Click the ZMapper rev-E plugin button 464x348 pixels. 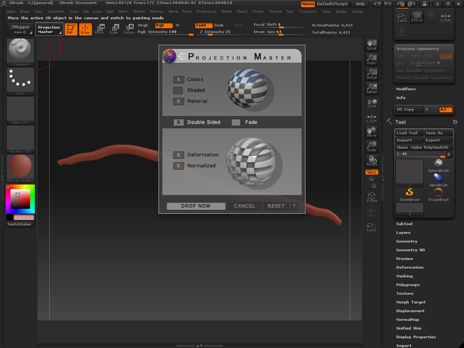tap(20, 29)
